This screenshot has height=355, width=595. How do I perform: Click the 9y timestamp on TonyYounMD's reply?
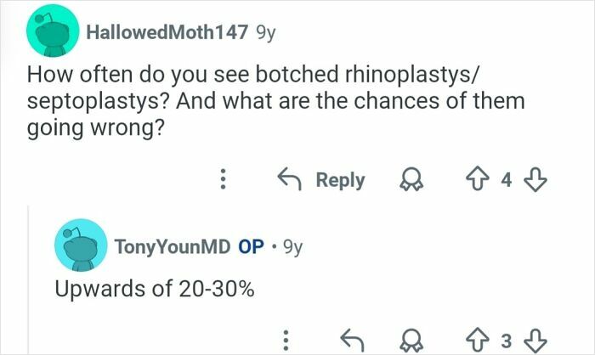[291, 246]
